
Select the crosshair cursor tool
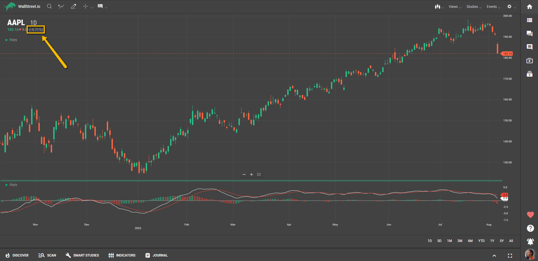pyautogui.click(x=85, y=6)
